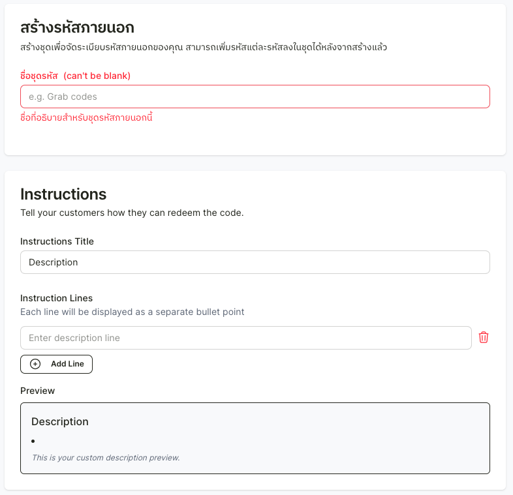
Task: Click the 'Instruction Lines' label
Action: tap(56, 298)
